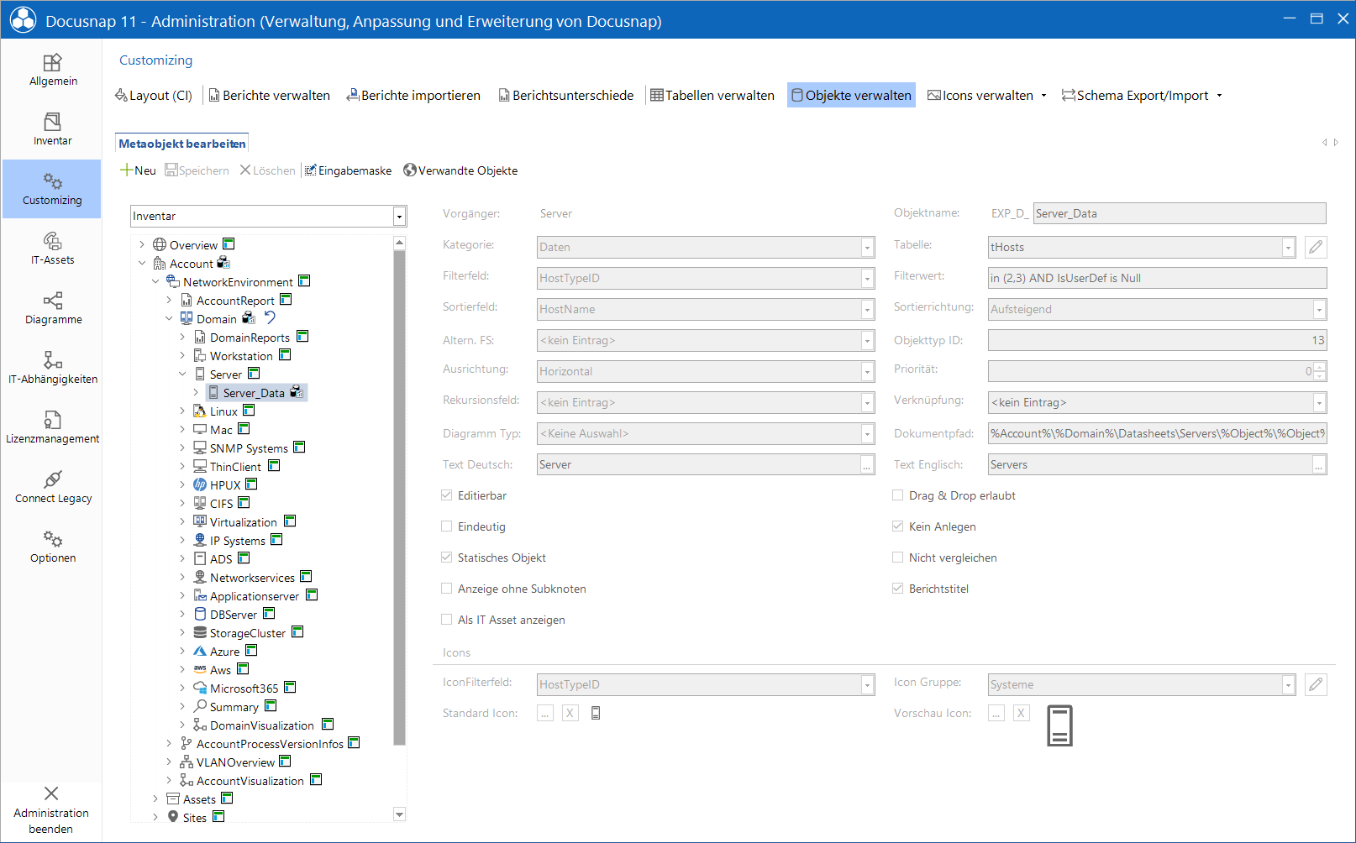The width and height of the screenshot is (1356, 843).
Task: Open Berichte importieren
Action: coord(413,96)
